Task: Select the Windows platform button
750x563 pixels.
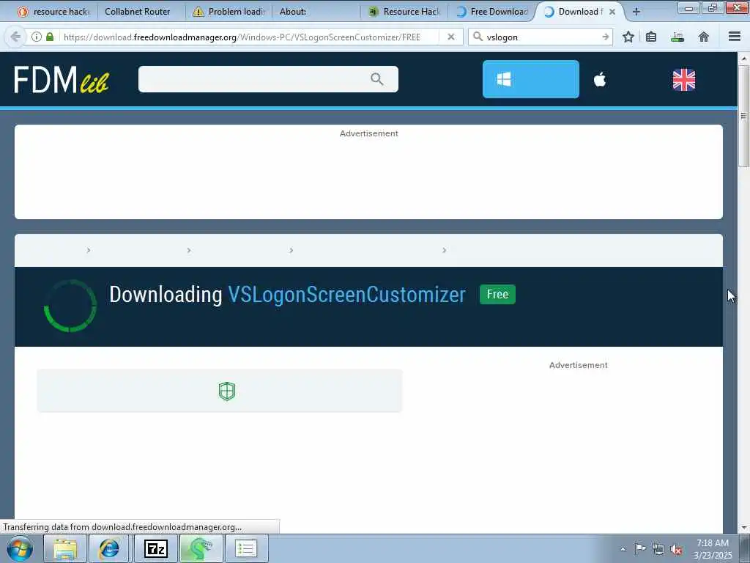Action: click(530, 79)
